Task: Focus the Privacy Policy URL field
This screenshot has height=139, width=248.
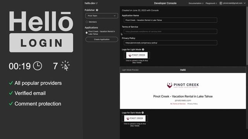Action: [x=170, y=43]
